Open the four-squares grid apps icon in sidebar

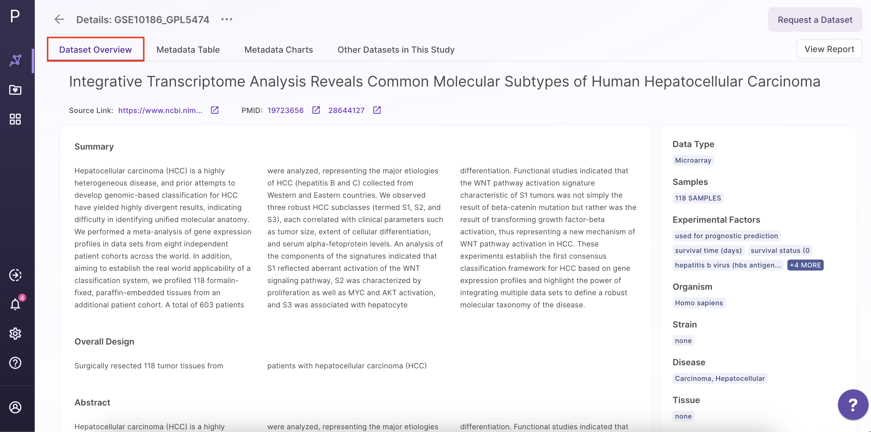click(x=15, y=119)
